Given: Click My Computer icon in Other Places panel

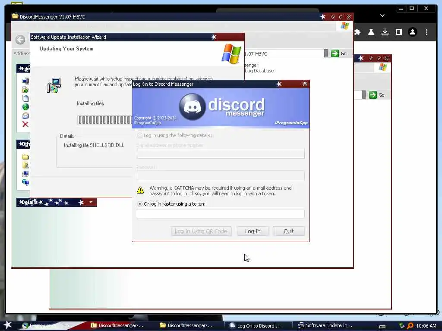Looking at the screenshot, I should [25, 174].
